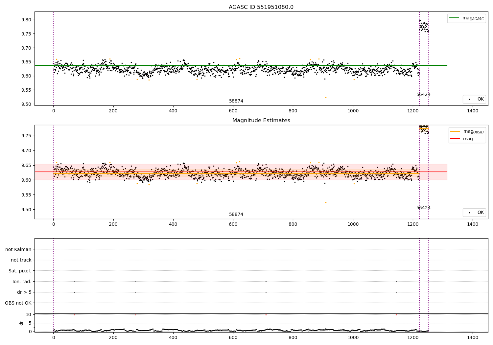Click the red triangle marker near x=70 in dr plot
This screenshot has width=493, height=345.
pos(74,314)
